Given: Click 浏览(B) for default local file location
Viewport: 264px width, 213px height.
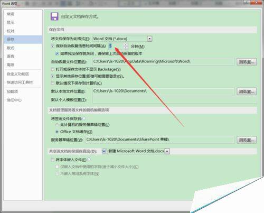Looking at the screenshot, I should coord(247,91).
